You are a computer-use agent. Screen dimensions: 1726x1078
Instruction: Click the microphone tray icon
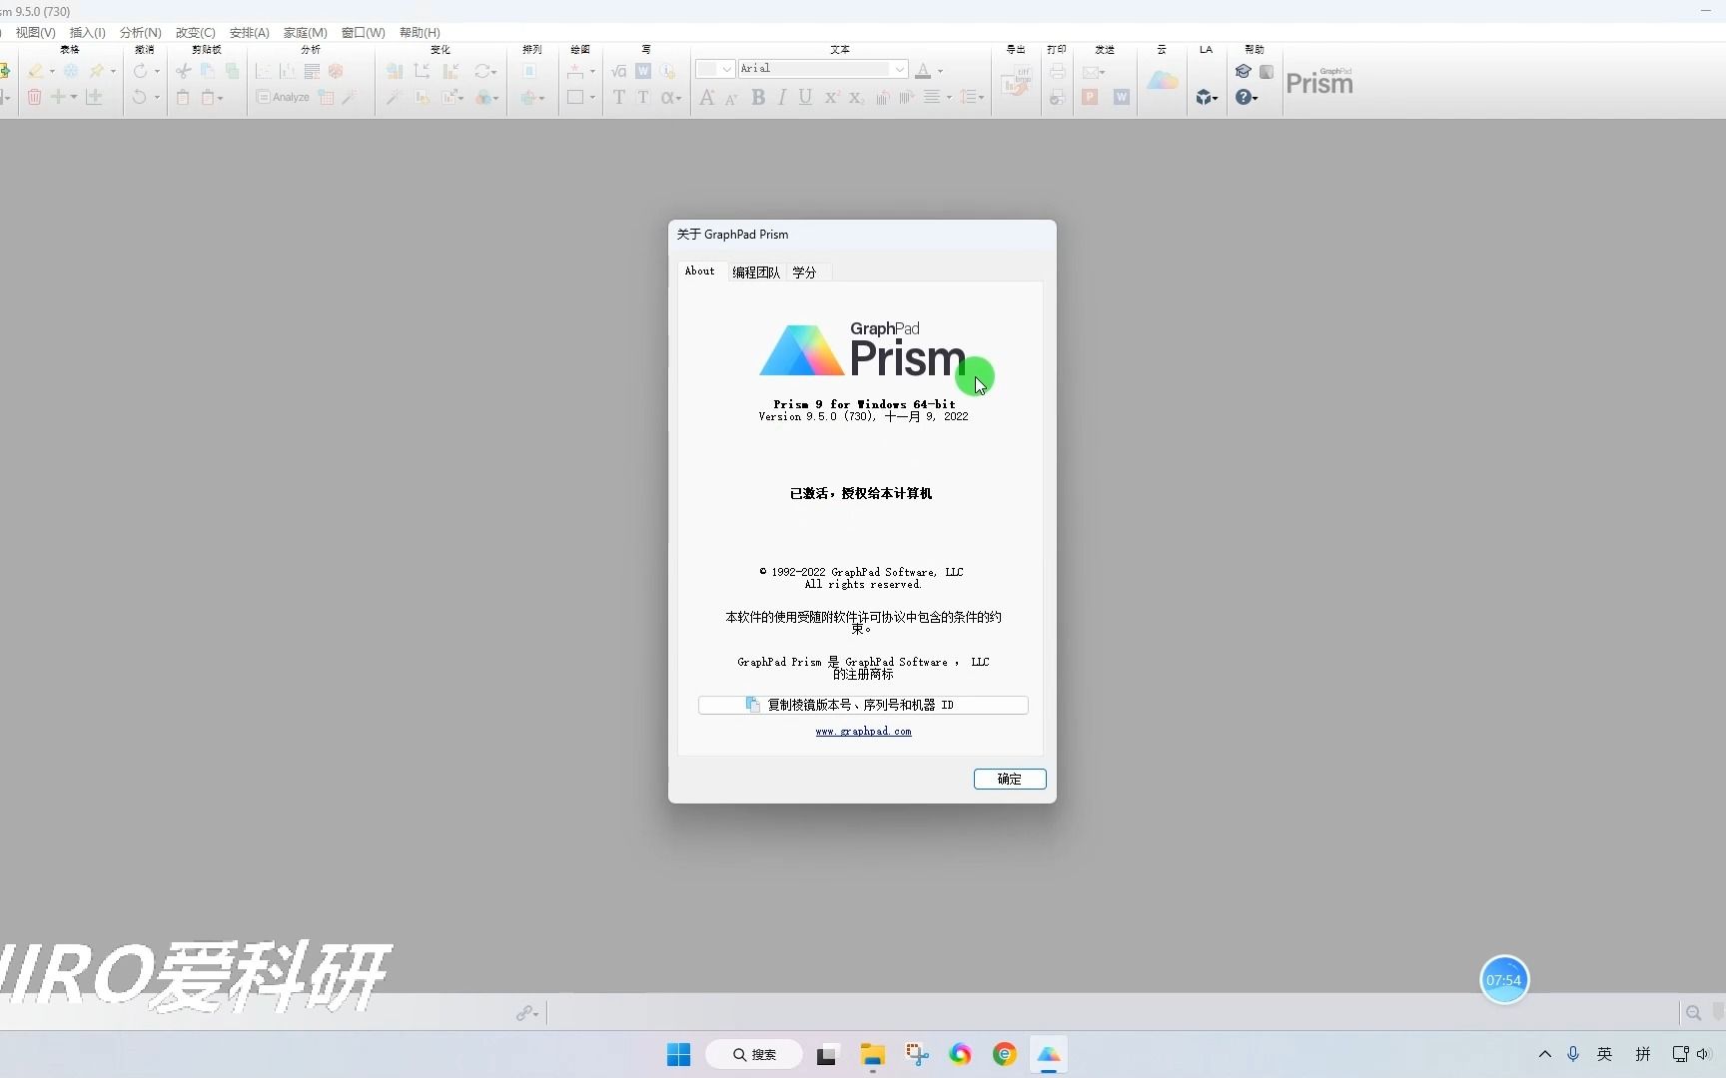[1573, 1054]
